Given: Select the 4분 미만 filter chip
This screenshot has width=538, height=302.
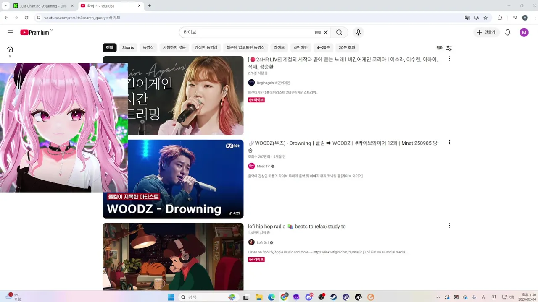Looking at the screenshot, I should (x=301, y=47).
